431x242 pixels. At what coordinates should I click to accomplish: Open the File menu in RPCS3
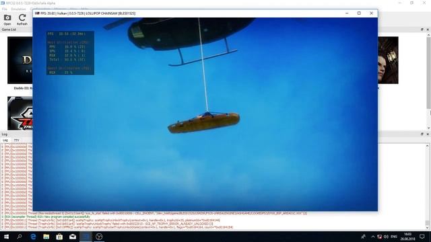point(5,9)
